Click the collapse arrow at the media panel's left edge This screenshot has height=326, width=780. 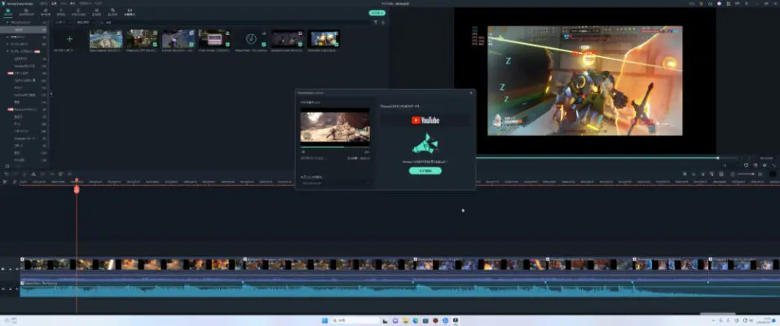[x=51, y=94]
